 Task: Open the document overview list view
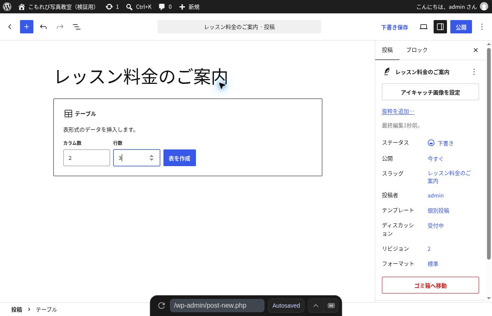pyautogui.click(x=77, y=27)
